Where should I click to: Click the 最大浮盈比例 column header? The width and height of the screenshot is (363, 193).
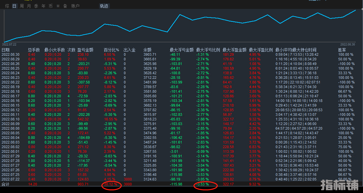coord(261,50)
